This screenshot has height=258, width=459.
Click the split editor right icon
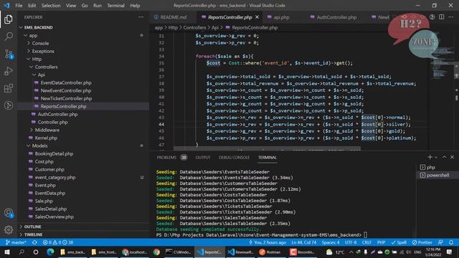pos(442,17)
